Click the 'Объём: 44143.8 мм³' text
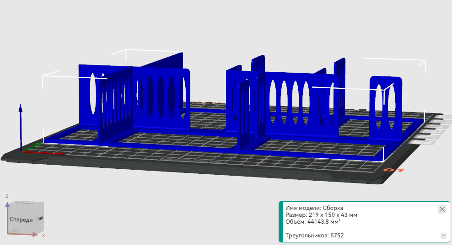The image size is (452, 247). tap(313, 222)
